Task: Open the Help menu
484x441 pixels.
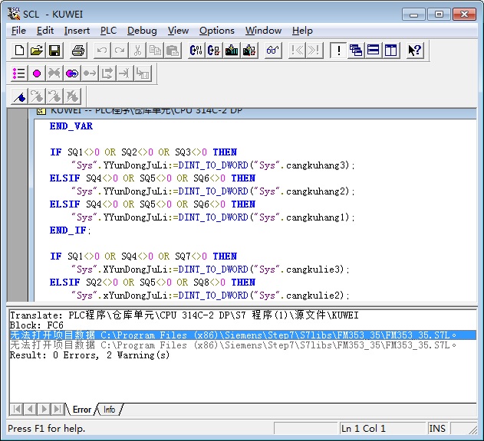Action: pos(302,31)
